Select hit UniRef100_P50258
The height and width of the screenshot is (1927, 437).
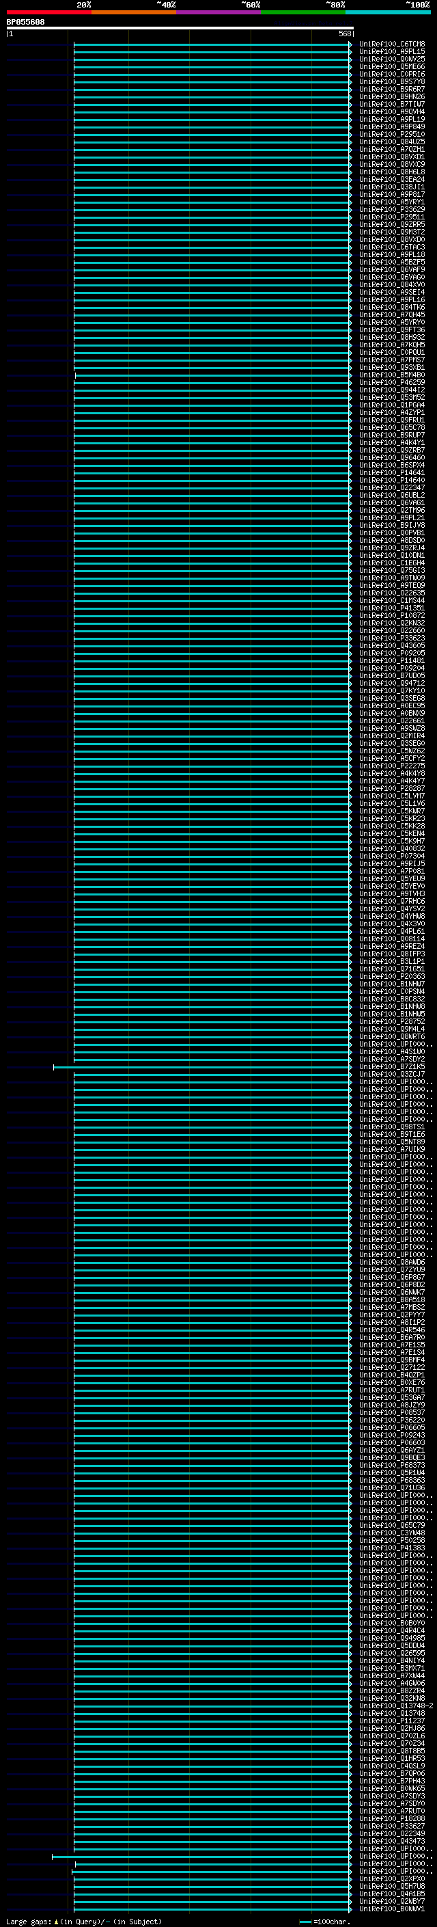[391, 1540]
